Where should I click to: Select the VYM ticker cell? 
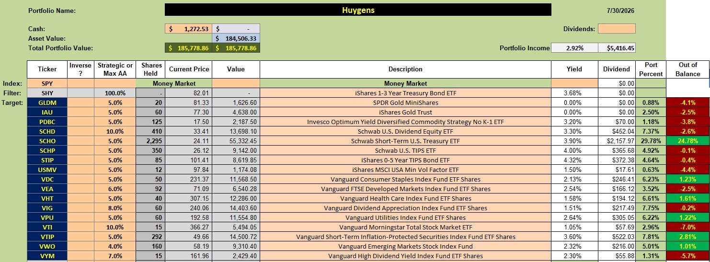point(47,256)
